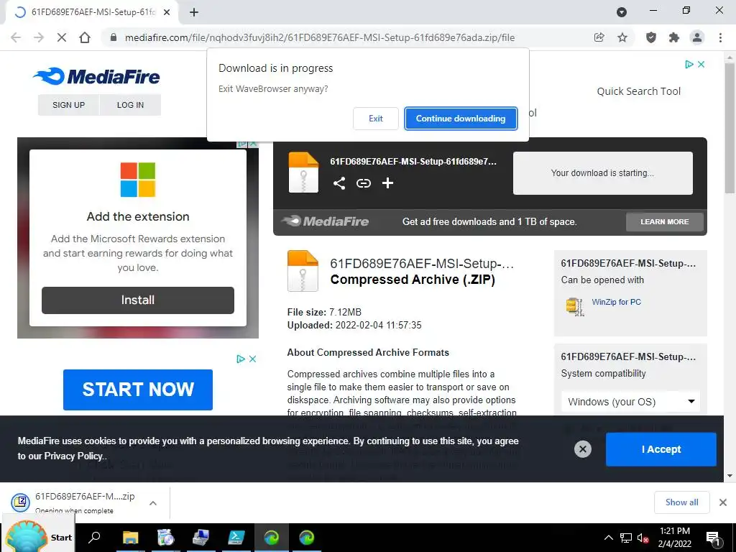
Task: Click SIGN UP button
Action: (68, 105)
